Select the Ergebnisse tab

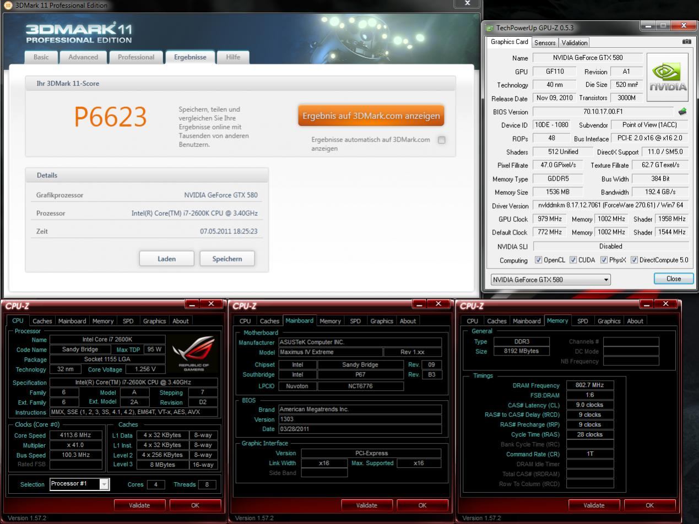point(190,57)
